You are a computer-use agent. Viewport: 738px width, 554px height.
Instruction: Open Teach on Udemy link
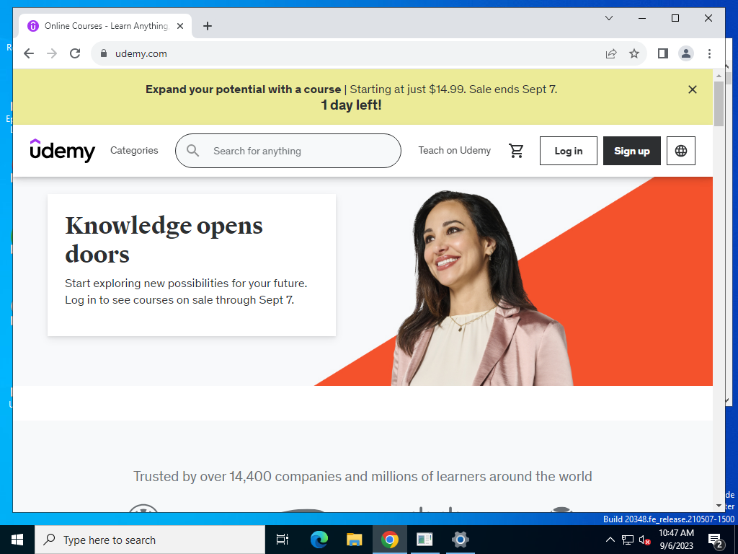455,150
